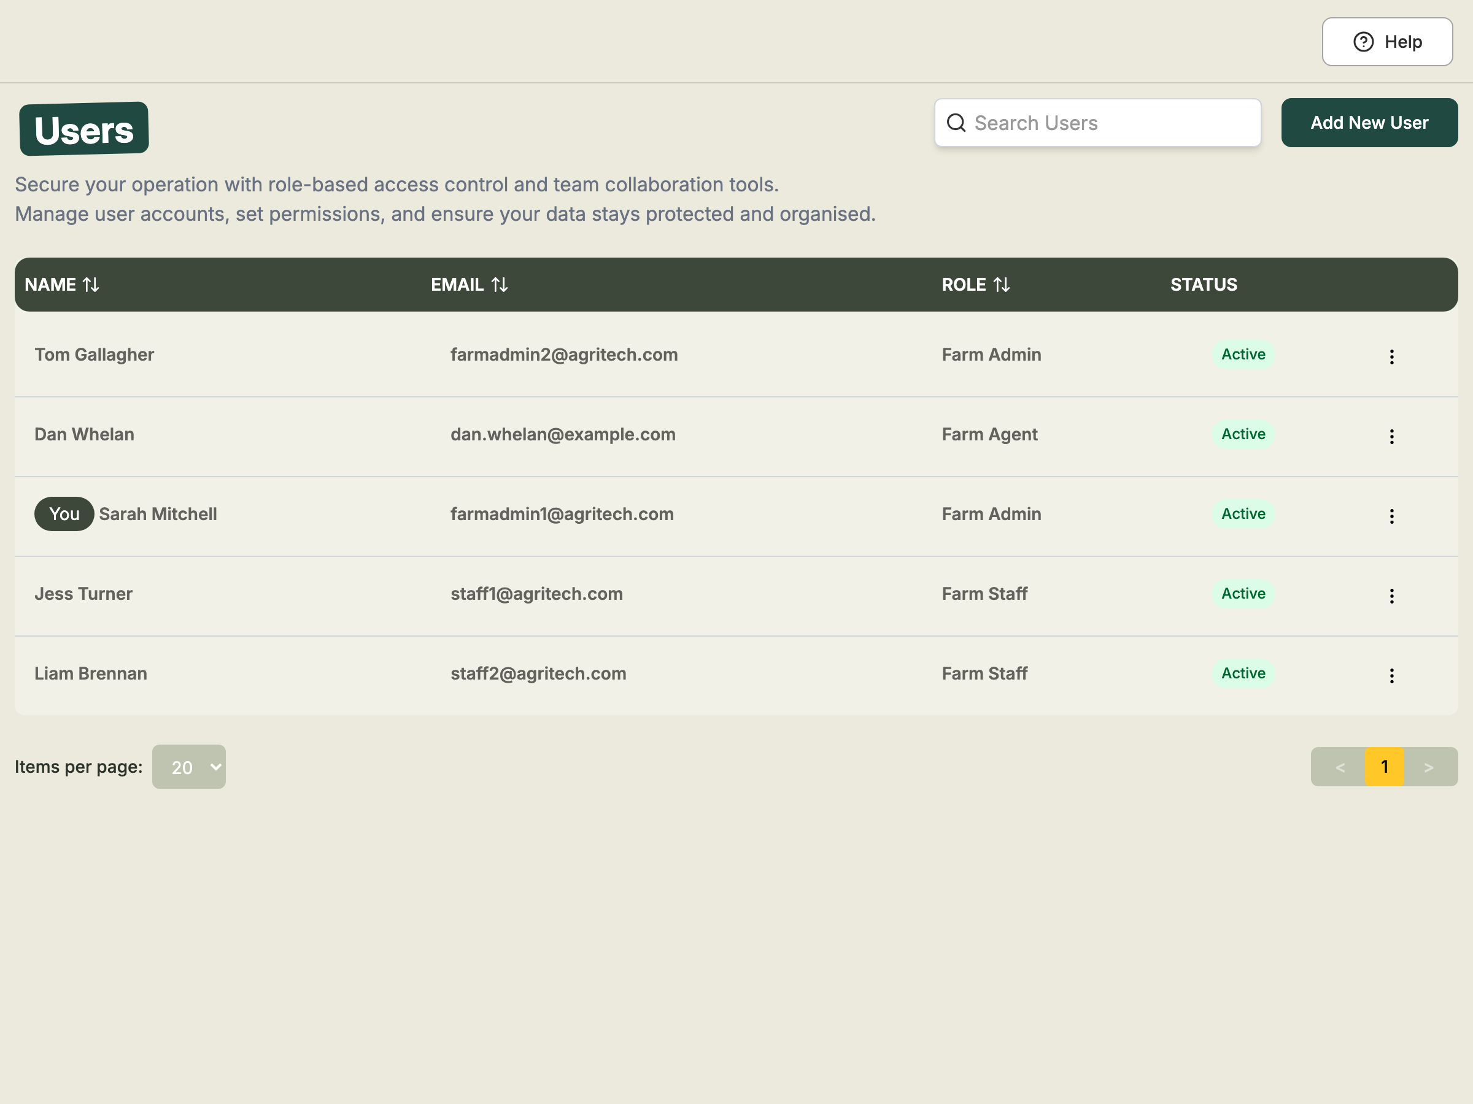Viewport: 1473px width, 1104px height.
Task: Open actions menu for Dan Whelan
Action: [x=1392, y=437]
